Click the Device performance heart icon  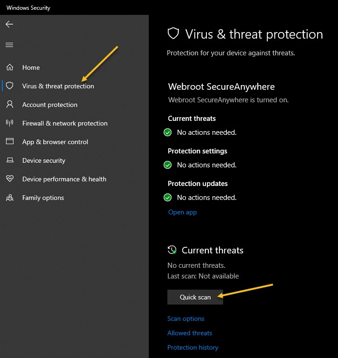point(9,179)
